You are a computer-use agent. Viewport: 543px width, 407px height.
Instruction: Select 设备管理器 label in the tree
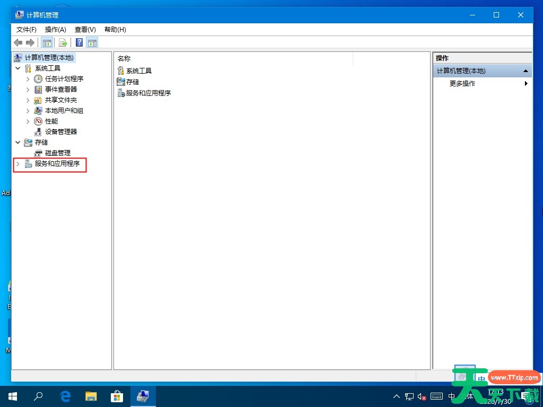coord(61,132)
